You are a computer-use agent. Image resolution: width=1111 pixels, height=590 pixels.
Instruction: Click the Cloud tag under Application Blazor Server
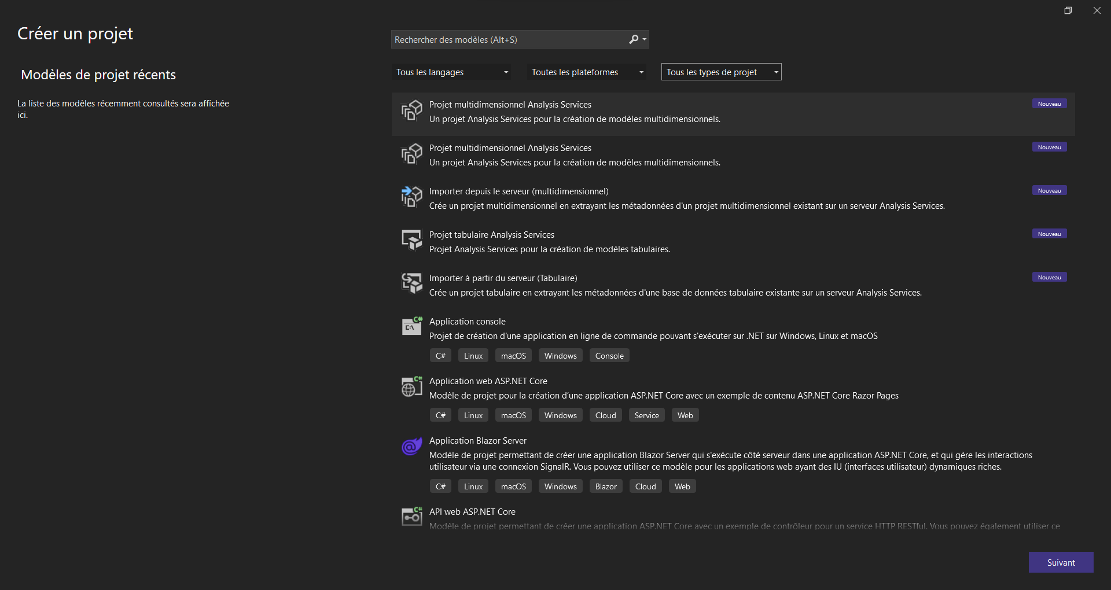[645, 486]
